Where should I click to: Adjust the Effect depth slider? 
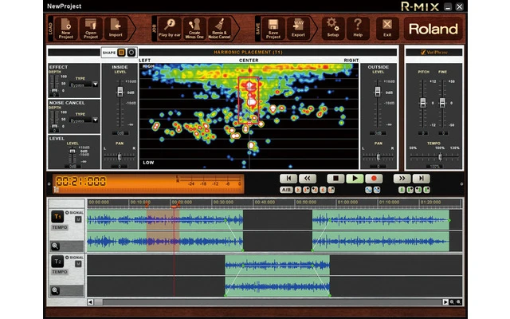click(x=54, y=90)
